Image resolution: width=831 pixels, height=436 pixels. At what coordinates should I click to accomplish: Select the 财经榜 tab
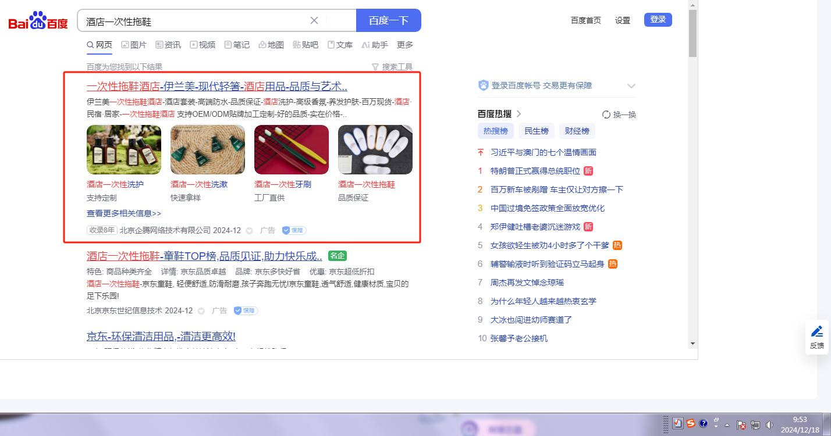pyautogui.click(x=577, y=131)
